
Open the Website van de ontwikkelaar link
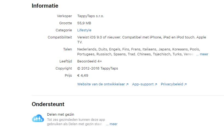(101, 84)
